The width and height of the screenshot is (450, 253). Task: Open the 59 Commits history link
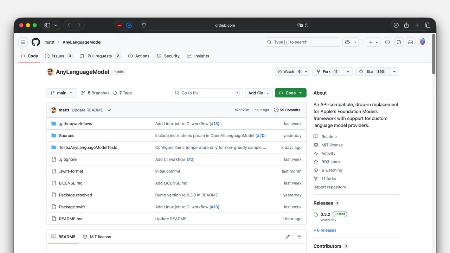pyautogui.click(x=287, y=110)
